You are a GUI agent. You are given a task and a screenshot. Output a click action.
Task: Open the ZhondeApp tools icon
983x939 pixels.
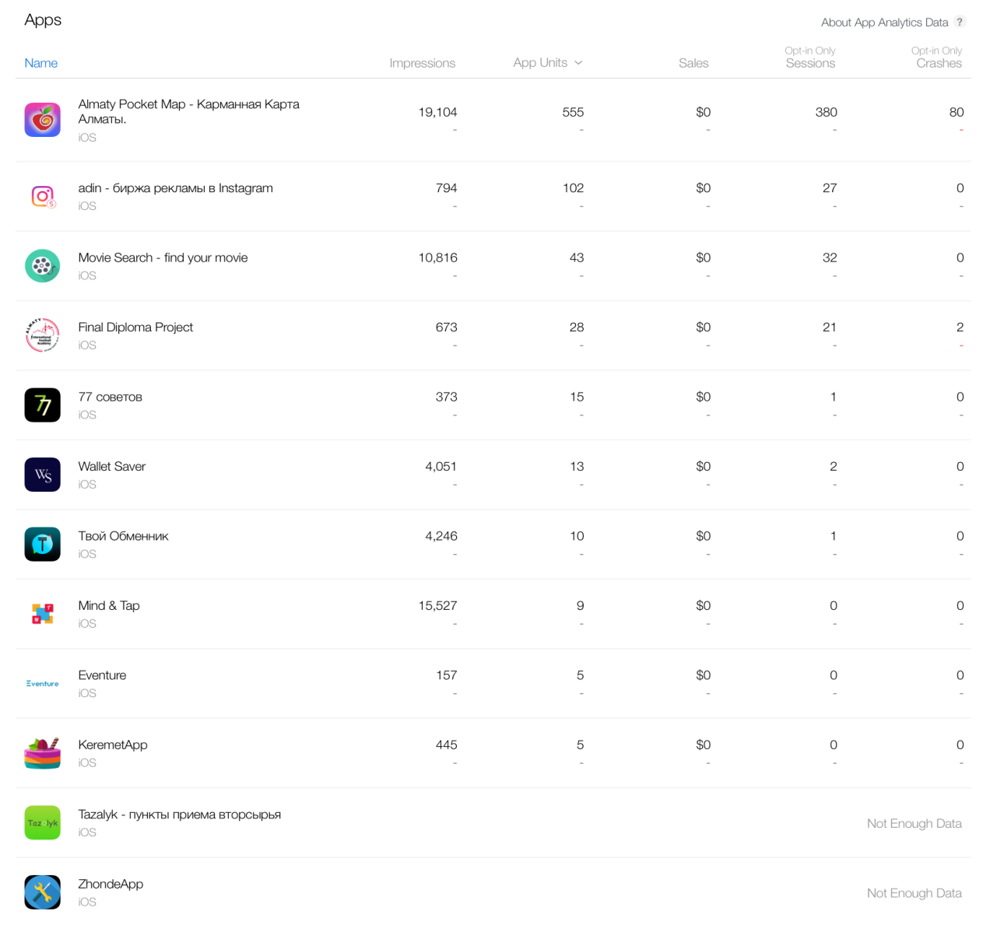[x=42, y=892]
